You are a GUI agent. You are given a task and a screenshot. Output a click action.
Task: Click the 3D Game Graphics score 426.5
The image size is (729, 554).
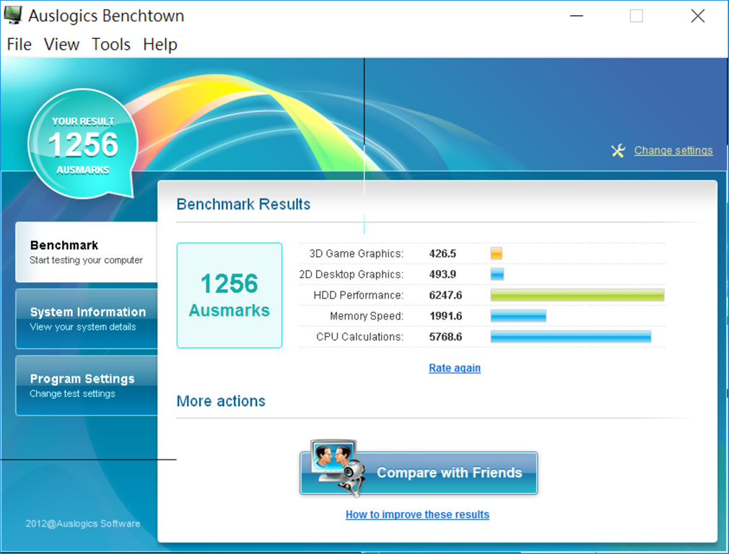tap(442, 254)
